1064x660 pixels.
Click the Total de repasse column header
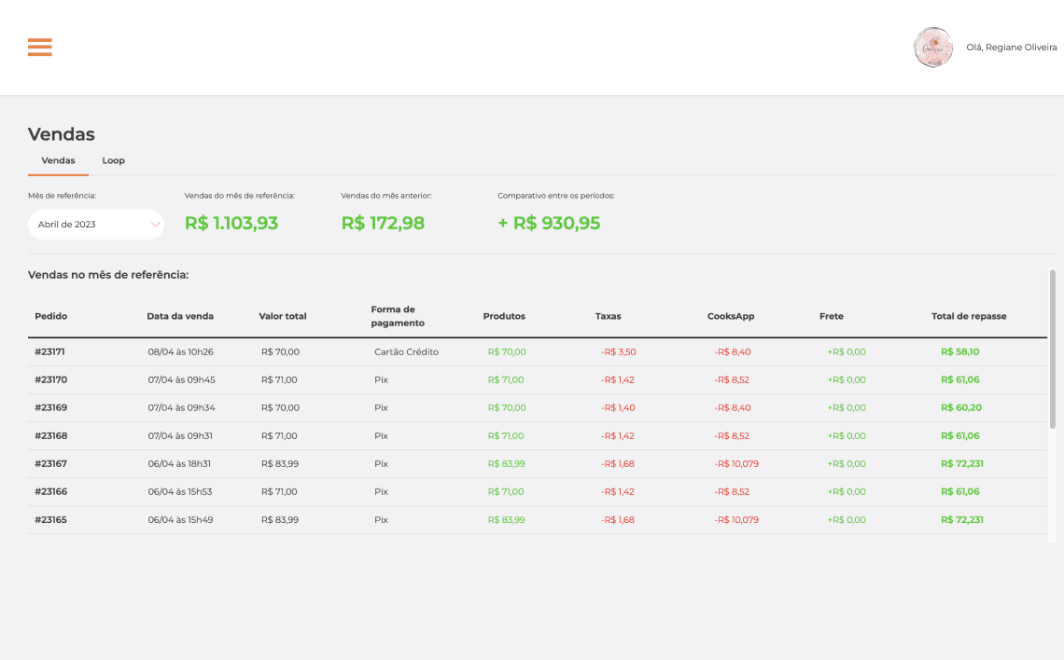(969, 316)
